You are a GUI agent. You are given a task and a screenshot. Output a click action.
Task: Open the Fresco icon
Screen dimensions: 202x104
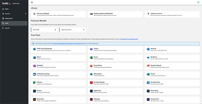coord(35,91)
